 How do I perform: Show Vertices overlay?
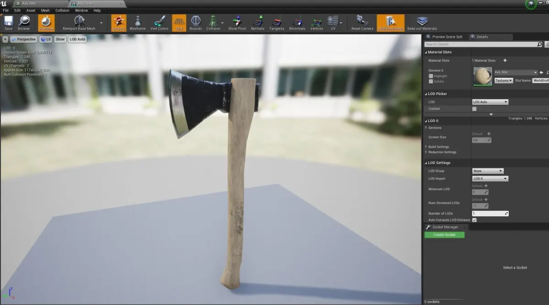click(x=317, y=22)
